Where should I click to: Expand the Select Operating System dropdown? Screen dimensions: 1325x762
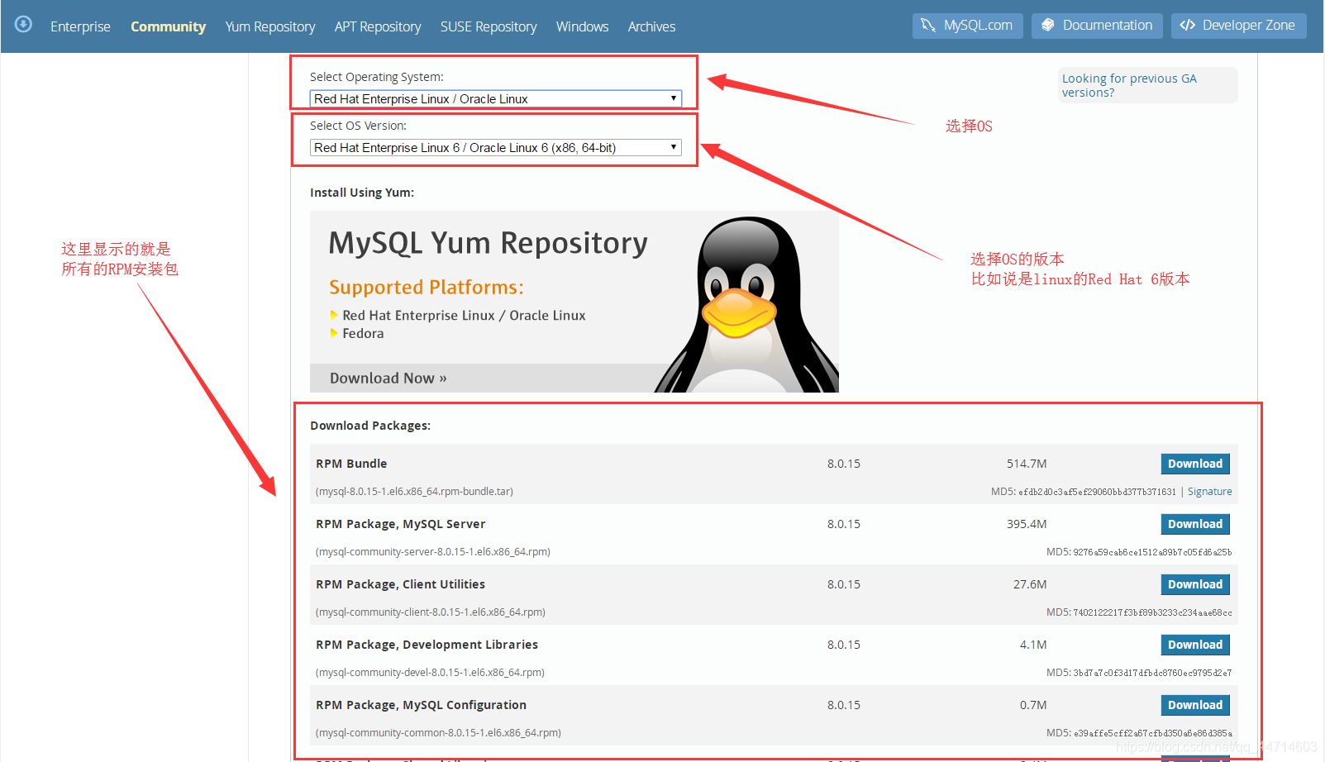coord(496,98)
